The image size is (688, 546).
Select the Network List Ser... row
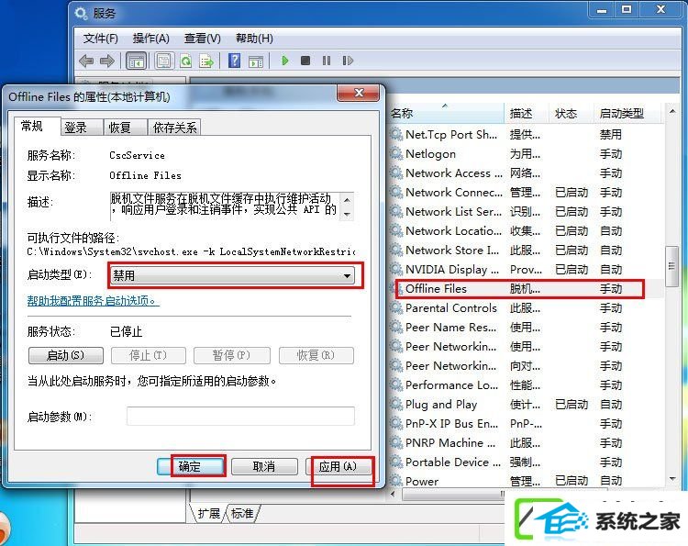tap(527, 212)
